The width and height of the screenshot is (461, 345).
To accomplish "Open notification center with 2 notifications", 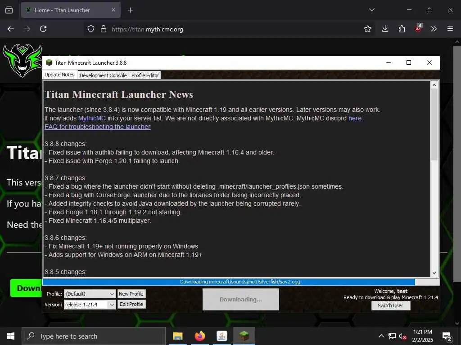I will 447,336.
